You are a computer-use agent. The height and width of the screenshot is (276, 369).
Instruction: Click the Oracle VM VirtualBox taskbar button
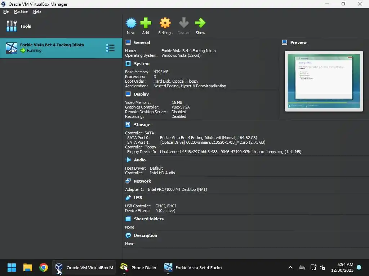(84, 267)
